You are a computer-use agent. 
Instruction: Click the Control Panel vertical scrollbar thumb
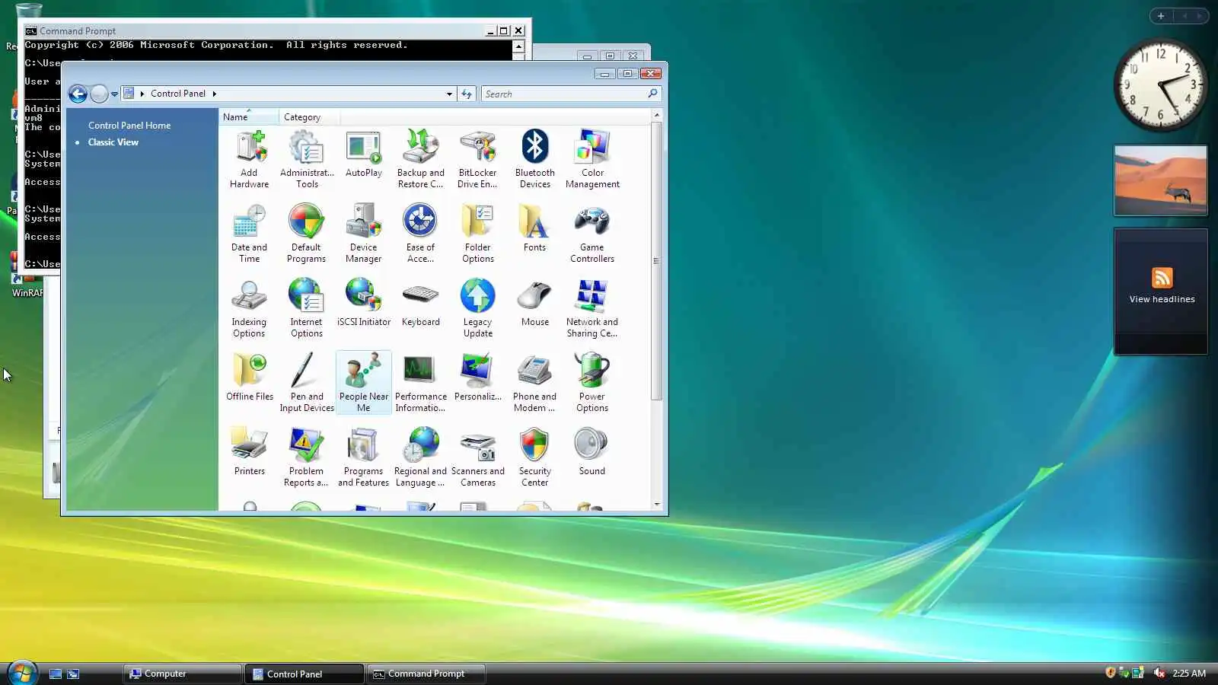[656, 261]
